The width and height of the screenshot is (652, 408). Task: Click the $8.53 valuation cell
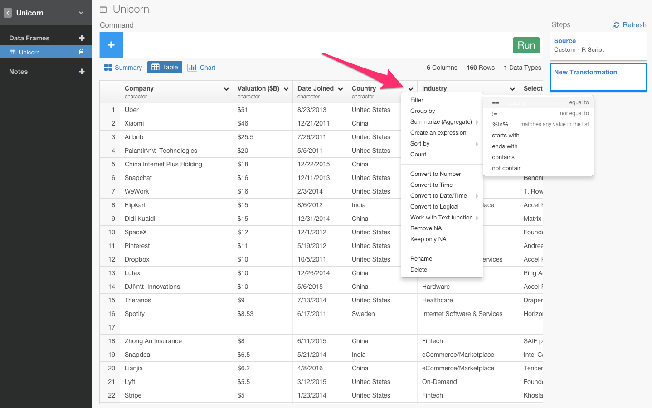pos(263,314)
